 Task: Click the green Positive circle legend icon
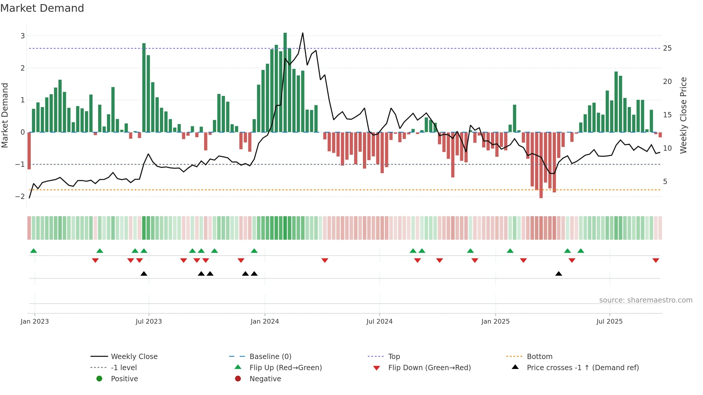pos(99,379)
